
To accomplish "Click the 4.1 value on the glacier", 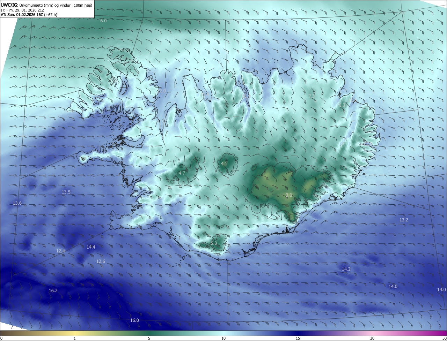I will (x=224, y=164).
